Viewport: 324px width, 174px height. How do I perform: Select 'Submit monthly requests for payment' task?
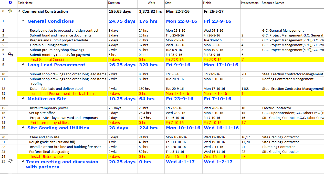coord(60,55)
